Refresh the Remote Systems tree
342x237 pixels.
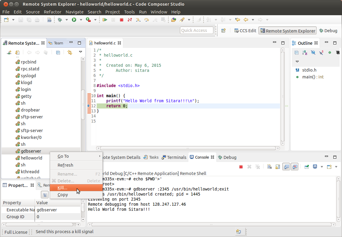[17, 52]
